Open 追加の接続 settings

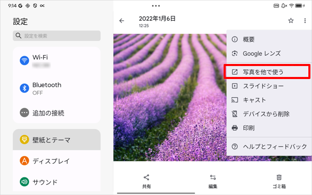tap(57, 113)
